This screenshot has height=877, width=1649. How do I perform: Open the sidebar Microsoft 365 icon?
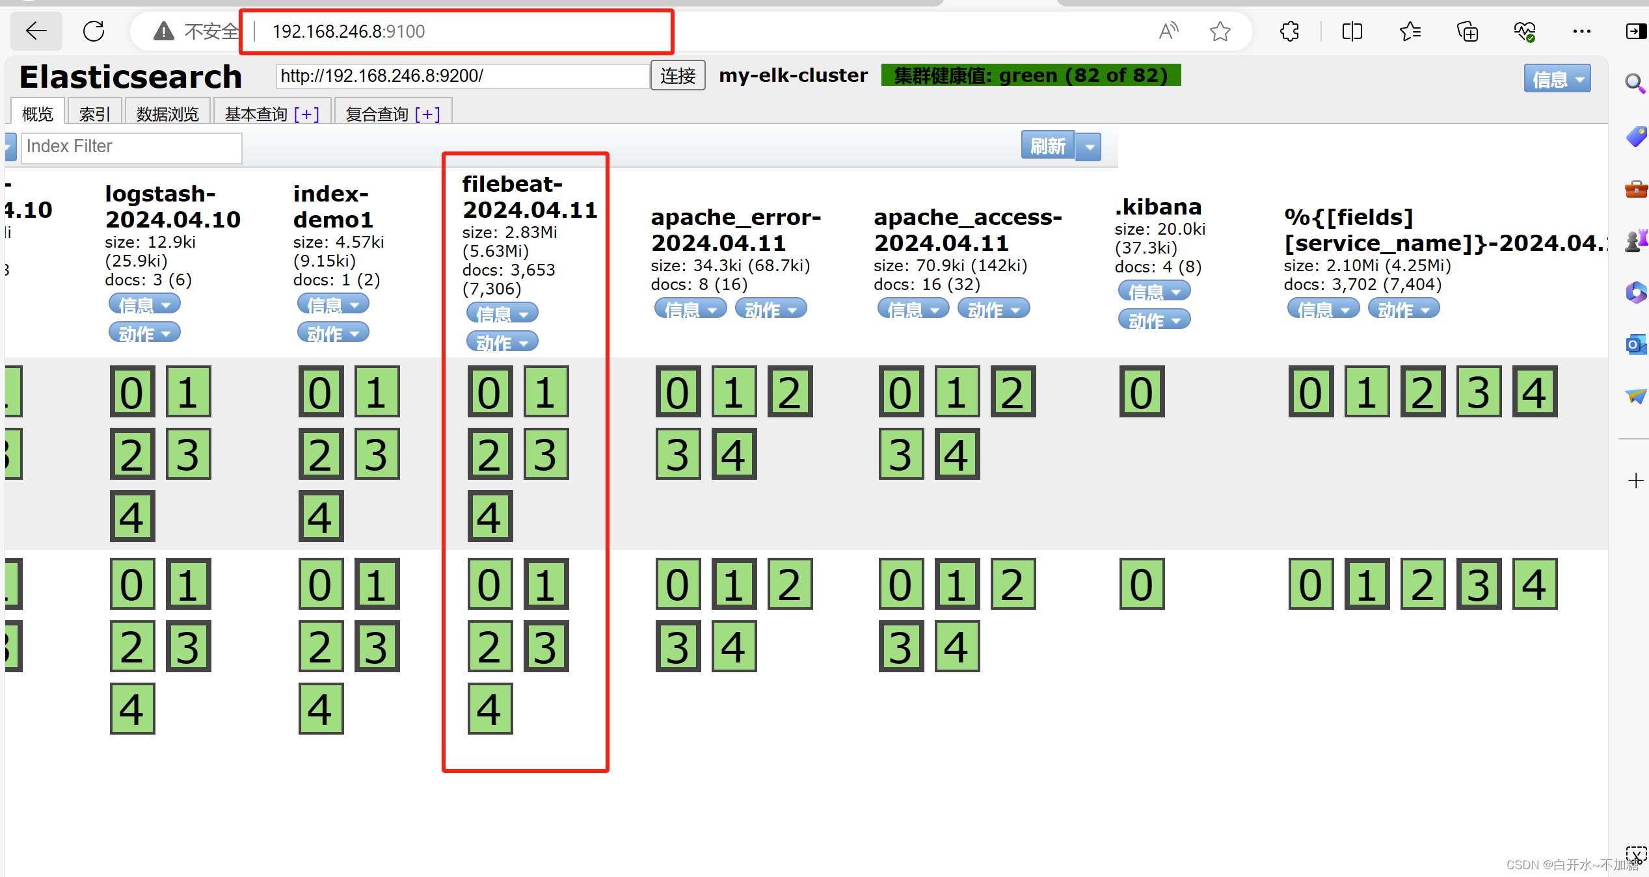pos(1635,293)
